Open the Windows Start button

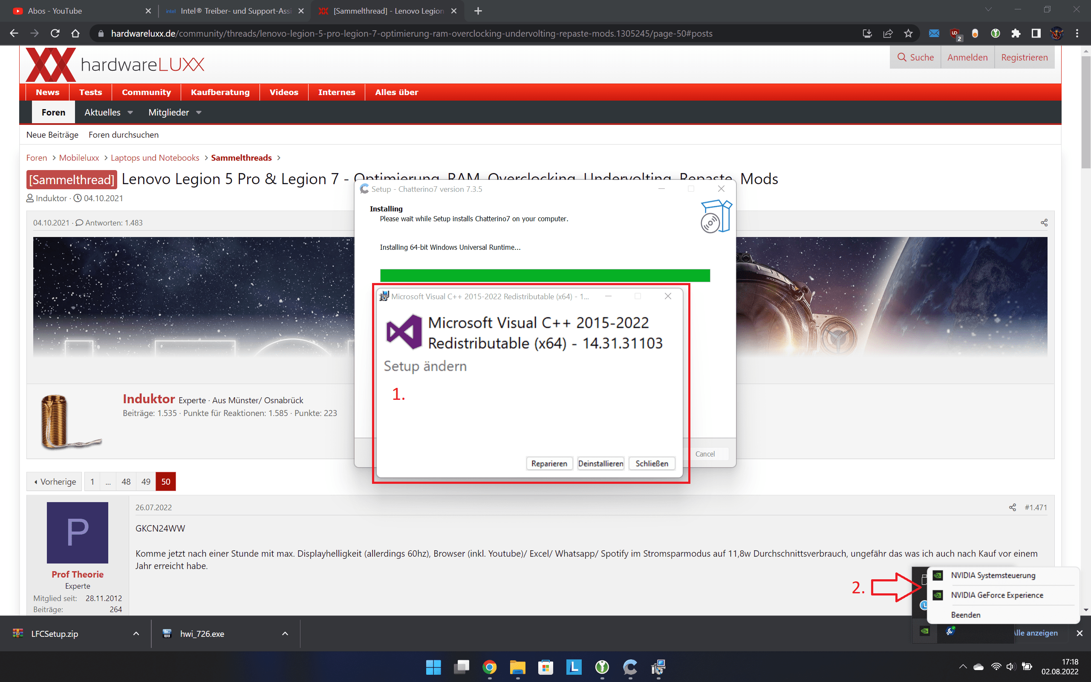[433, 667]
